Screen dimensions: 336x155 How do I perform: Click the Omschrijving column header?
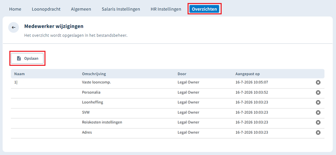tap(94, 74)
